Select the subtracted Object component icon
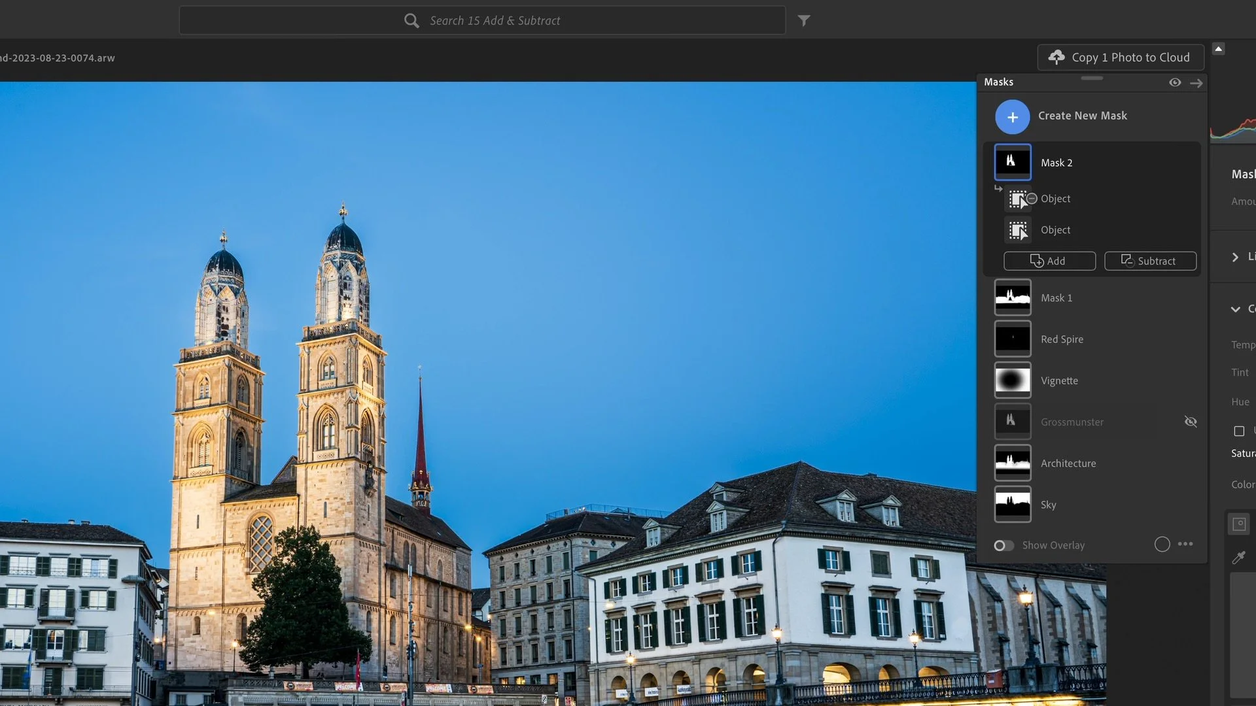This screenshot has height=706, width=1256. [1019, 199]
